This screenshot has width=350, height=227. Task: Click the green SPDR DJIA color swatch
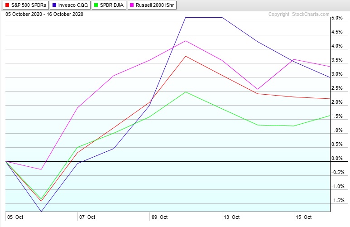96,5
